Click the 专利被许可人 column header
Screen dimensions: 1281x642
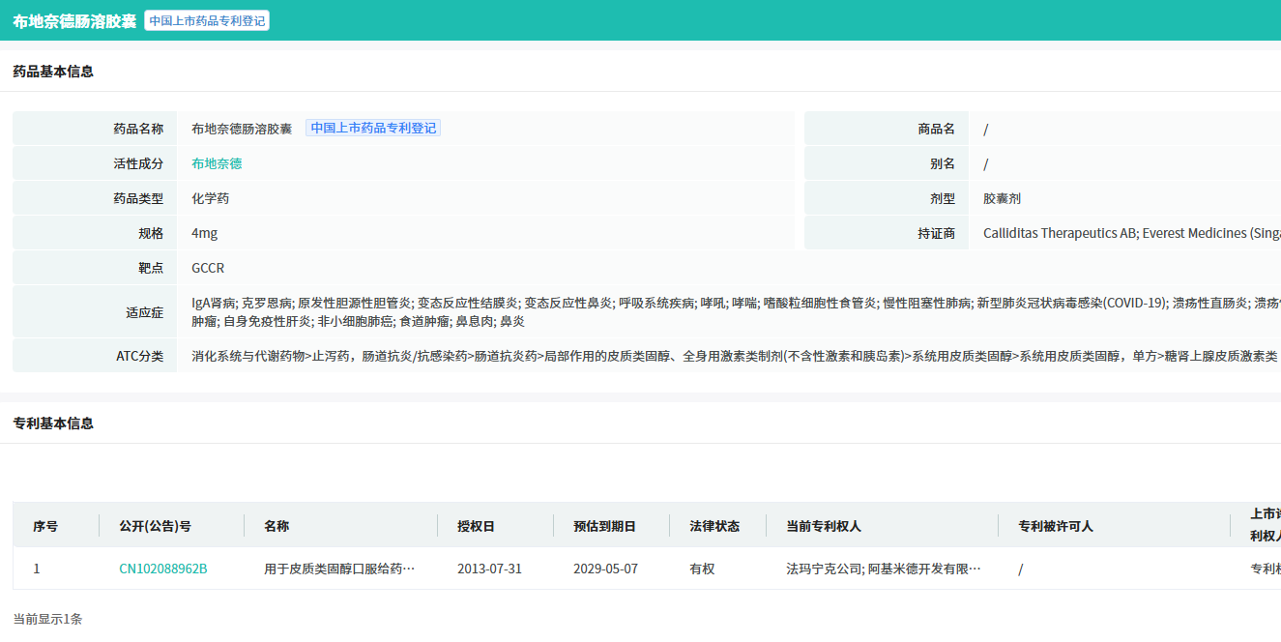(1056, 526)
